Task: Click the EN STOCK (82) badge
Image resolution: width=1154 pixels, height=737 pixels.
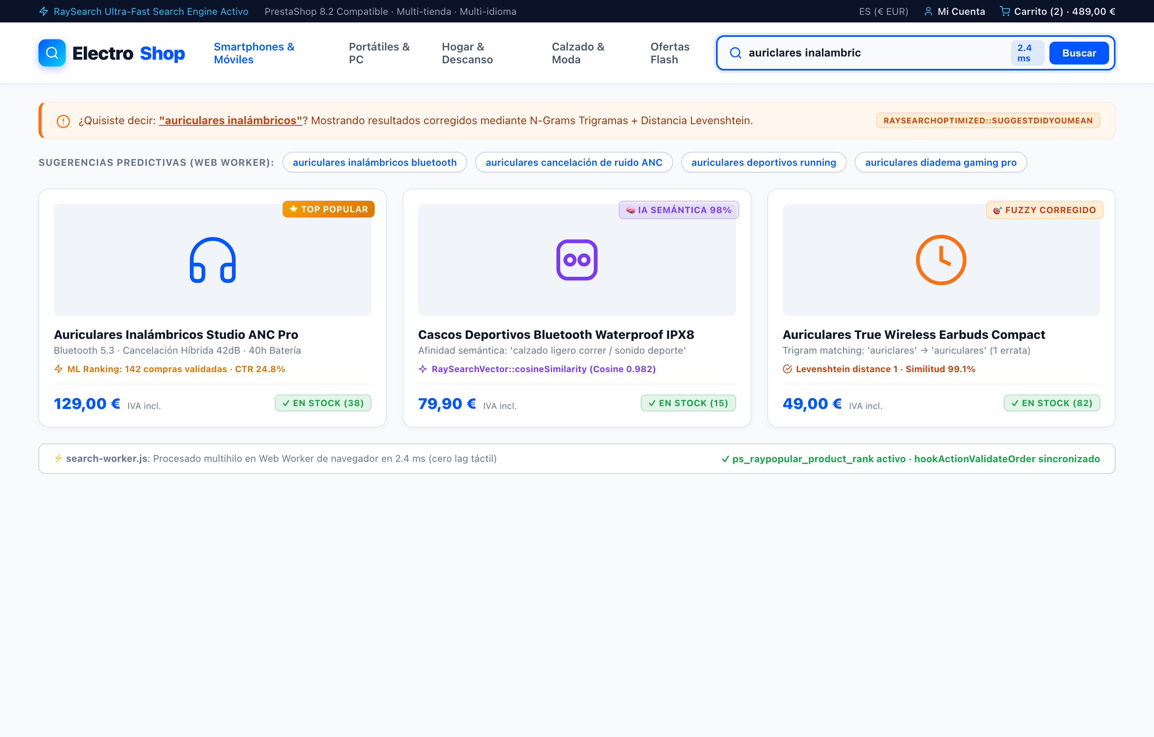Action: tap(1051, 403)
